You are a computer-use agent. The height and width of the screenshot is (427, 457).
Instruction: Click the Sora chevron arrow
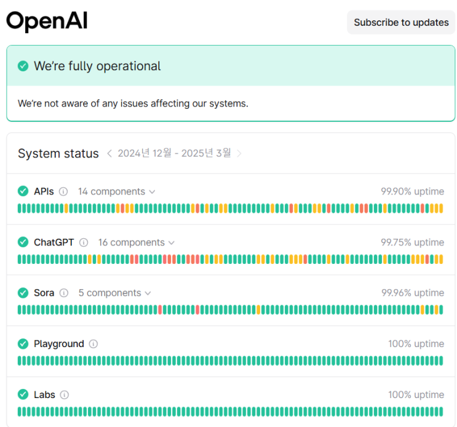point(148,293)
